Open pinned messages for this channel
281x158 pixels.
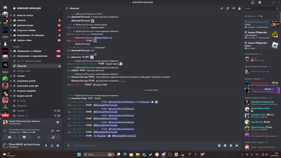(233, 8)
